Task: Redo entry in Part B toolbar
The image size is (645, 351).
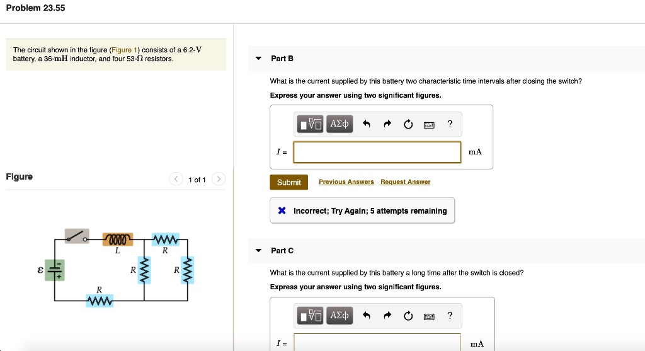Action: (x=387, y=124)
